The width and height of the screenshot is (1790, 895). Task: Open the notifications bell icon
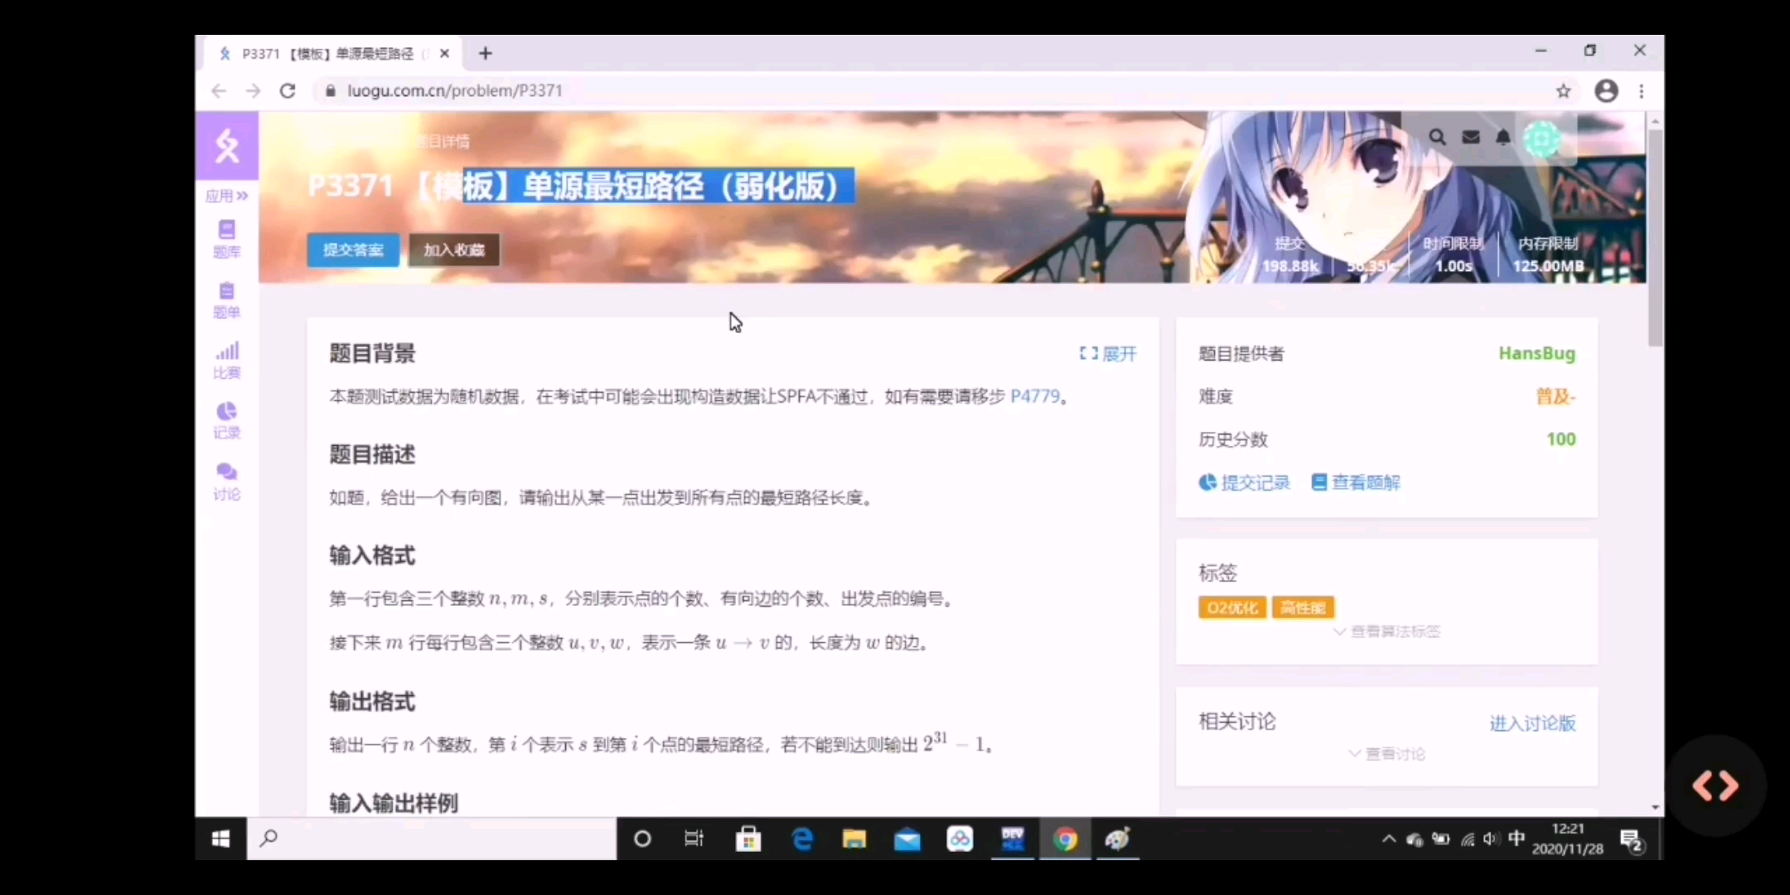coord(1503,138)
